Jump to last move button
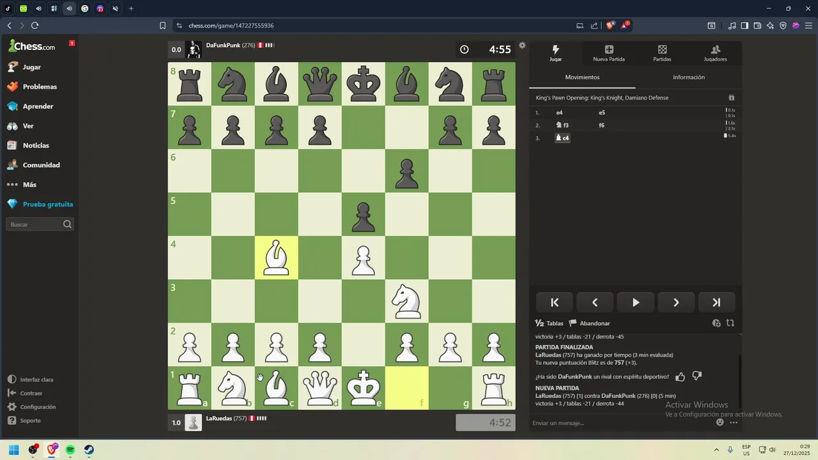 (716, 303)
